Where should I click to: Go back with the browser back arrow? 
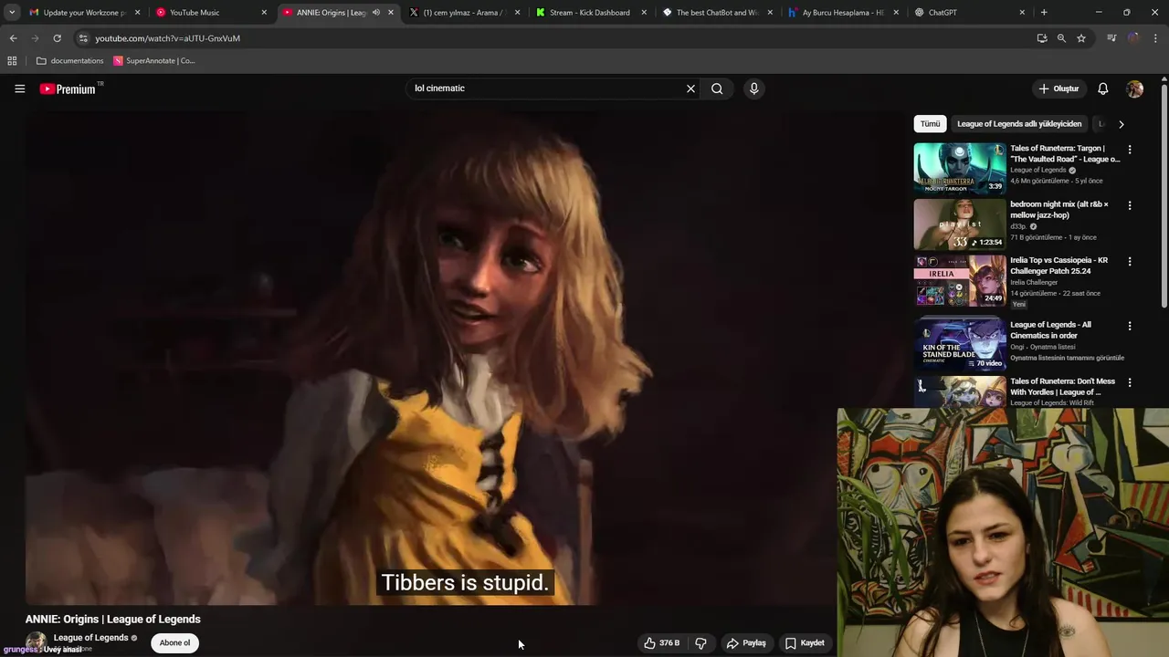13,38
